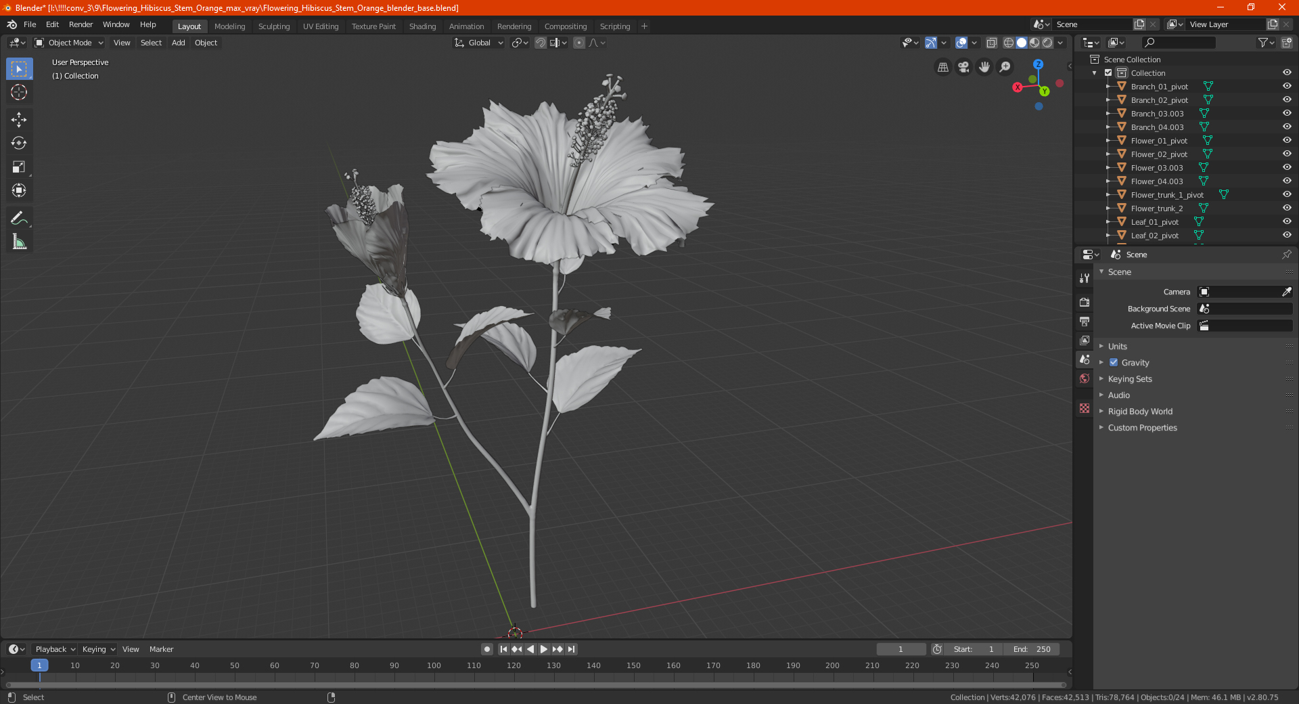Play the animation forward

[544, 649]
